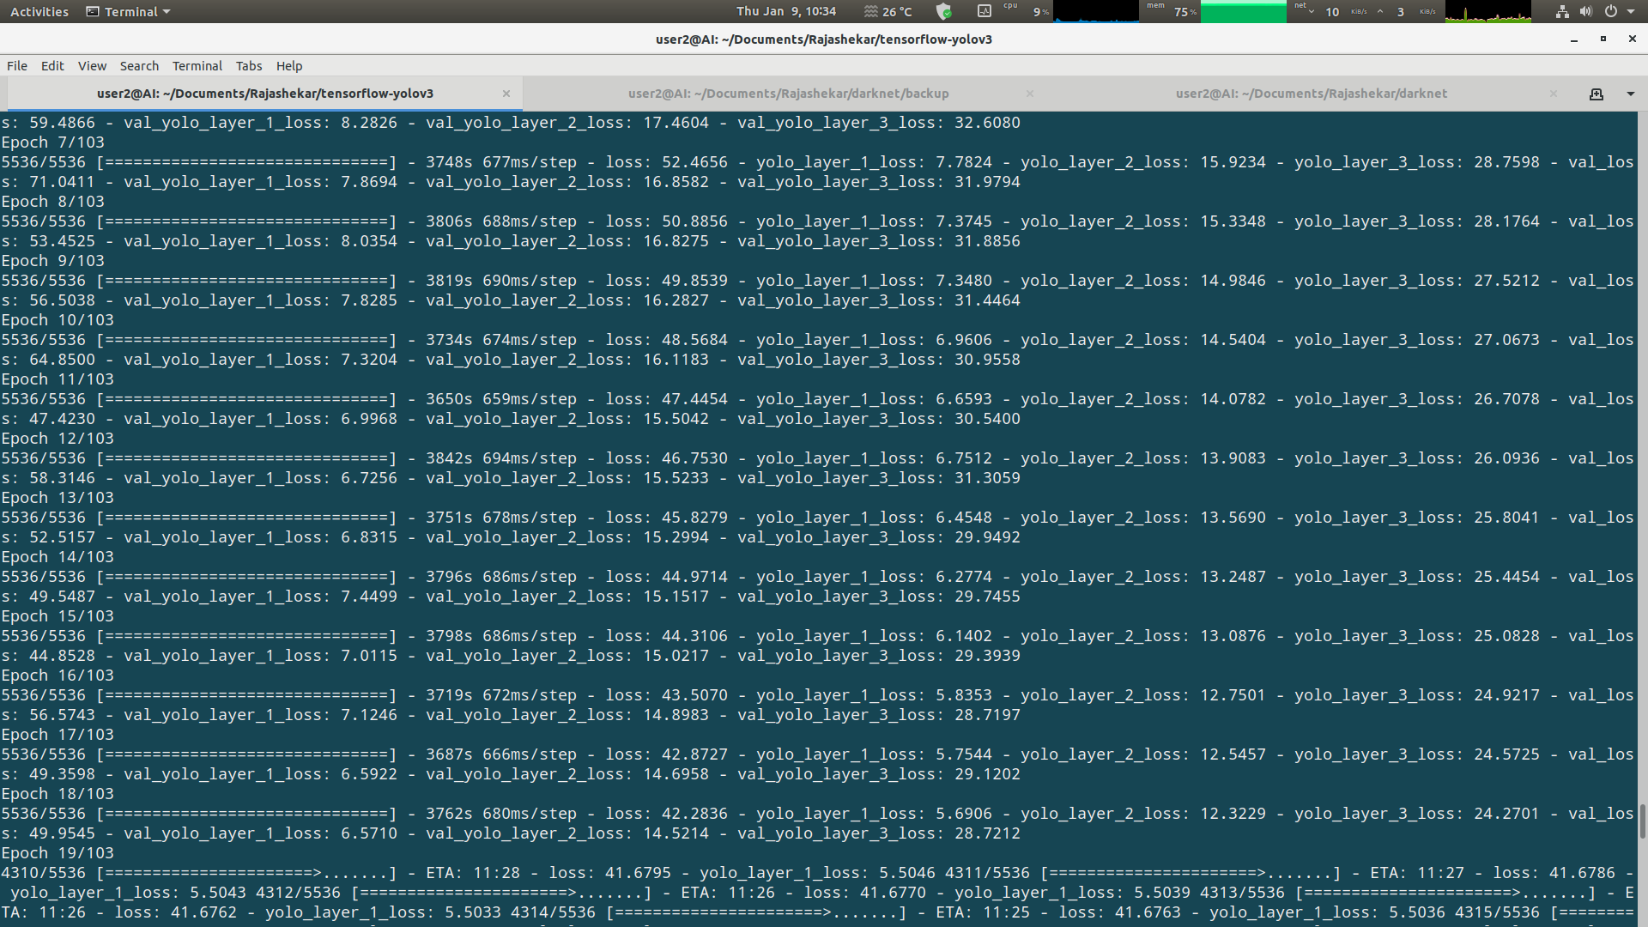Screen dimensions: 1648x927
Task: Open a new terminal tab with the plus icon
Action: click(1596, 94)
